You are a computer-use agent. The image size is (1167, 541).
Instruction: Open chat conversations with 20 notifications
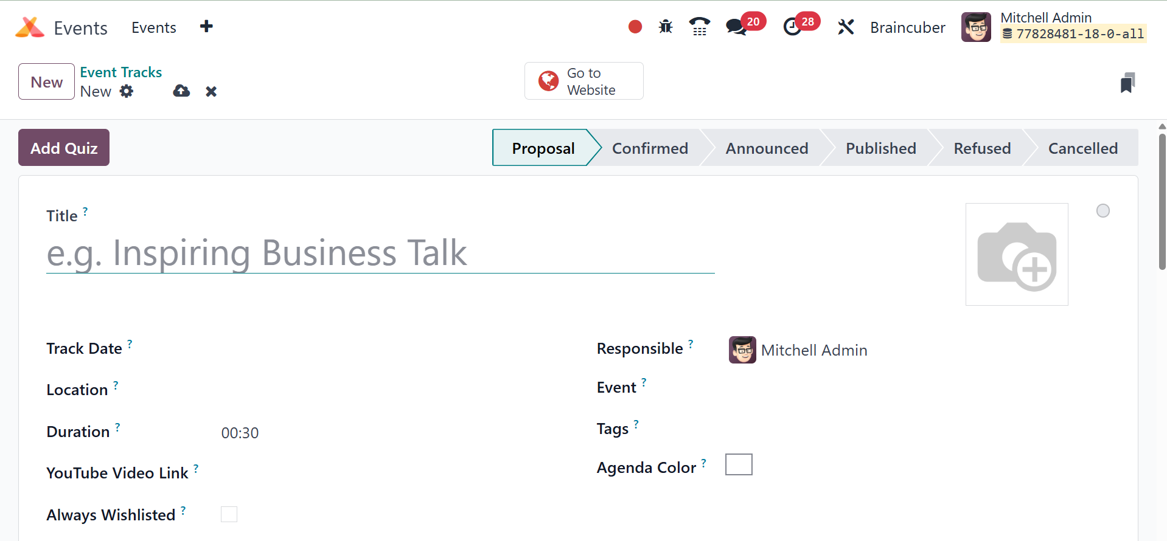point(737,27)
